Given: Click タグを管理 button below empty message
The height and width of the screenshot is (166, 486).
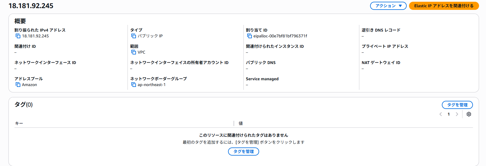Looking at the screenshot, I should [243, 152].
